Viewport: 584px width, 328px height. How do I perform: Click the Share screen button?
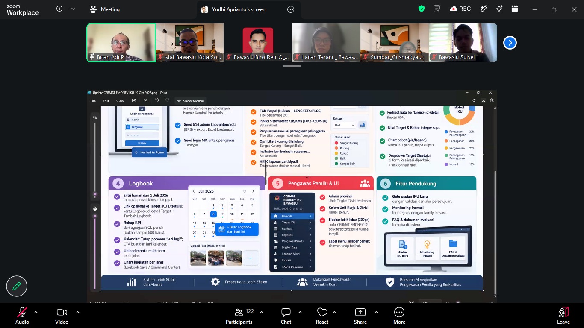coord(360,316)
